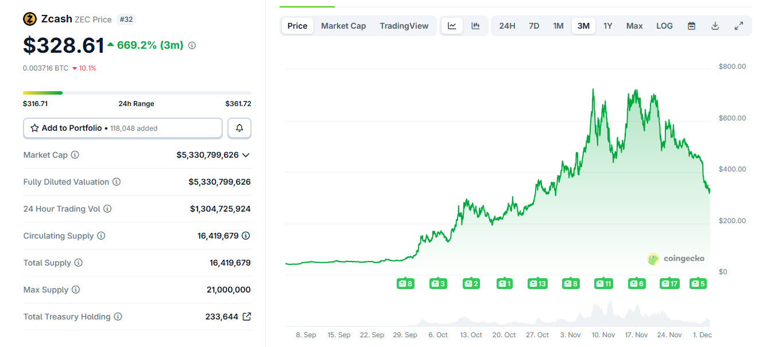Image resolution: width=767 pixels, height=347 pixels.
Task: Select the Max time range
Action: pyautogui.click(x=634, y=26)
